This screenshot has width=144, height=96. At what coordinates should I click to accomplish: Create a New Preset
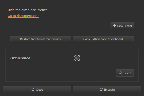point(122,26)
